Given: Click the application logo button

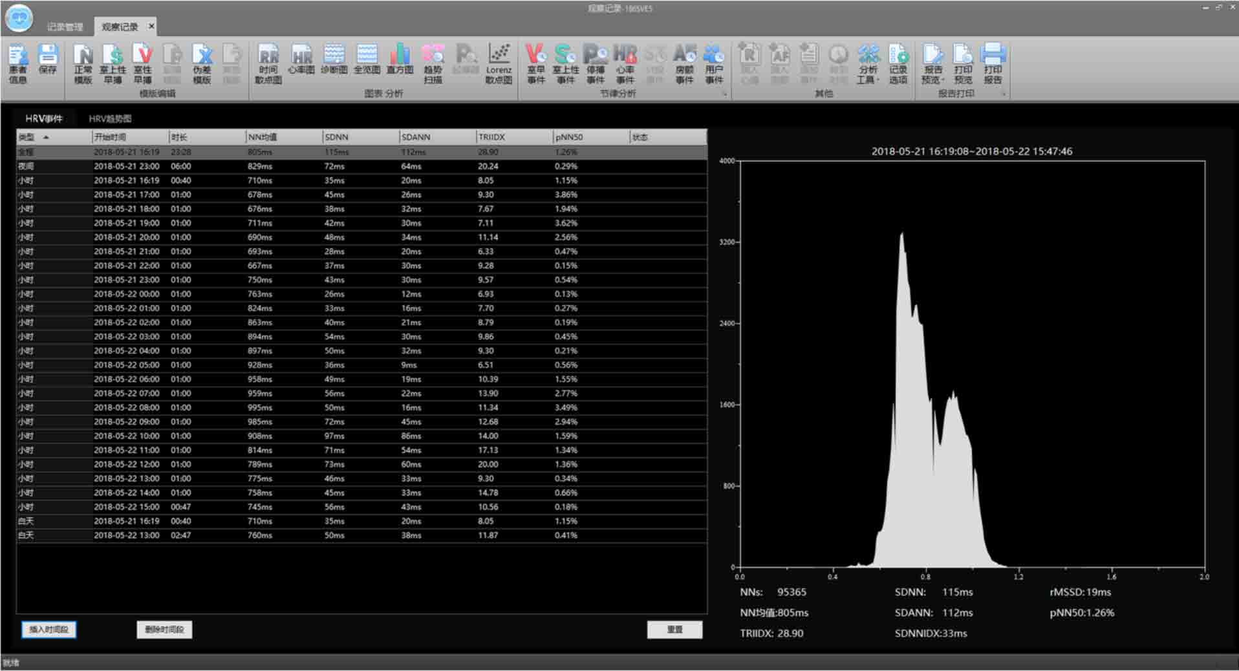Looking at the screenshot, I should point(19,18).
